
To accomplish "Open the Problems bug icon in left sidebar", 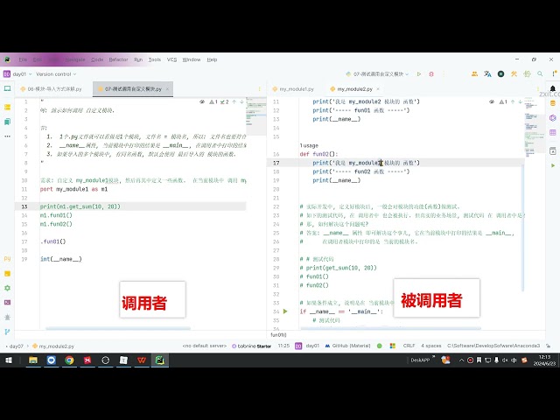I will pyautogui.click(x=8, y=317).
